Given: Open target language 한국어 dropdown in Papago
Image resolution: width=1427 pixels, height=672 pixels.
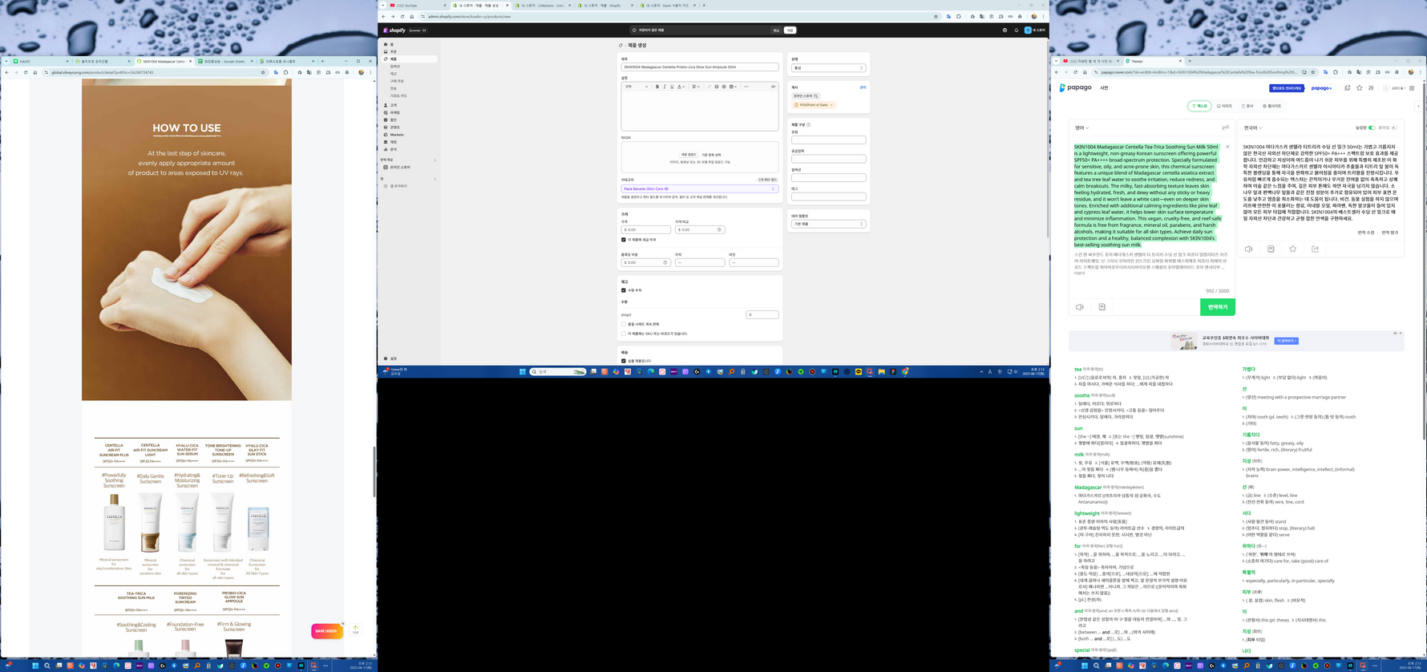Looking at the screenshot, I should coord(1253,128).
